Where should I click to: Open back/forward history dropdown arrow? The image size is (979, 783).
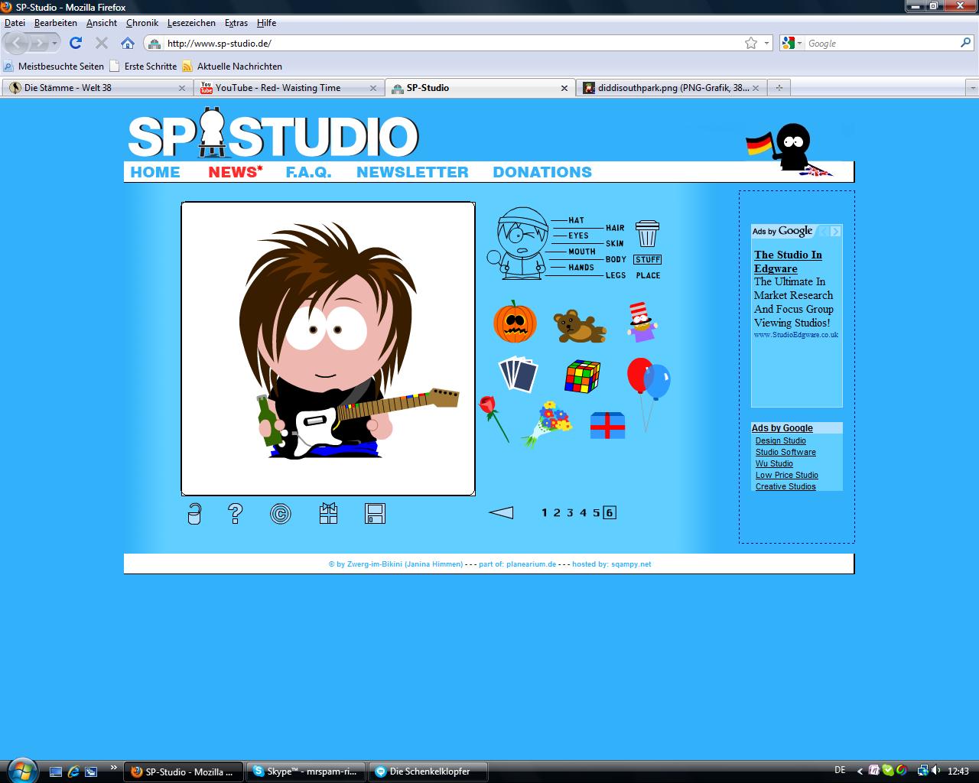coord(54,44)
